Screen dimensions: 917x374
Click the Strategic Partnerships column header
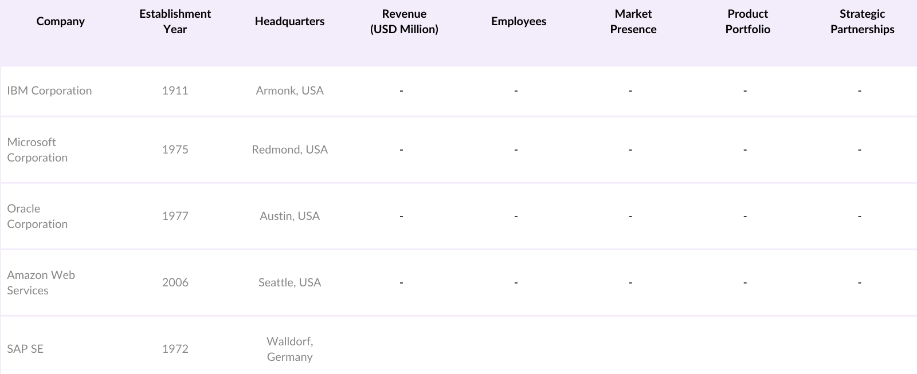coord(863,21)
